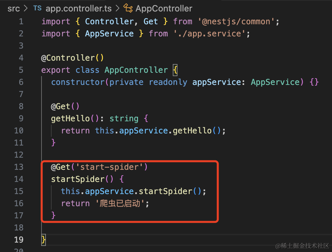Select line number 19 in gutter
The image size is (332, 252).
pyautogui.click(x=19, y=240)
